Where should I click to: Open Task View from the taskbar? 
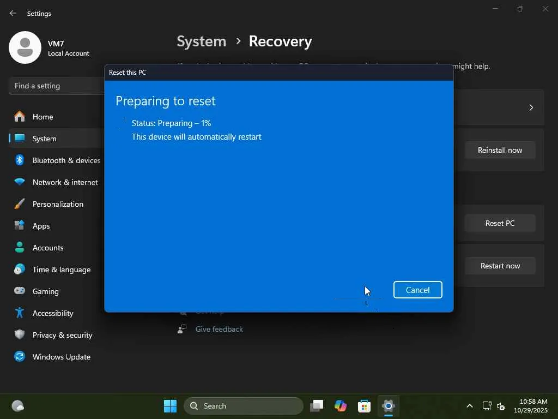(317, 406)
